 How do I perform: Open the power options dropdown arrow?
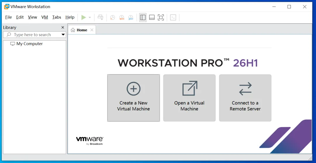(90, 18)
